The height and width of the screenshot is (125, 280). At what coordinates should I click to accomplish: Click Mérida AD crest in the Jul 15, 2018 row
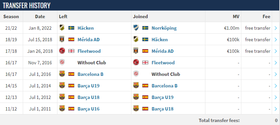(x=62, y=39)
